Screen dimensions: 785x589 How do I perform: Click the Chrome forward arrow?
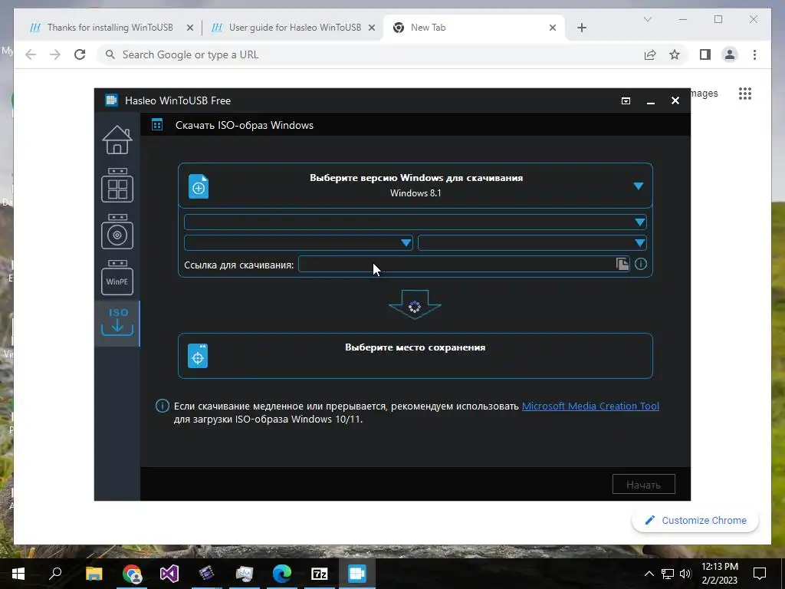coord(55,54)
